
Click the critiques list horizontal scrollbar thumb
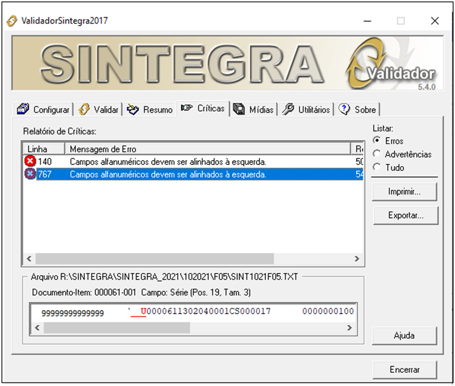[155, 258]
